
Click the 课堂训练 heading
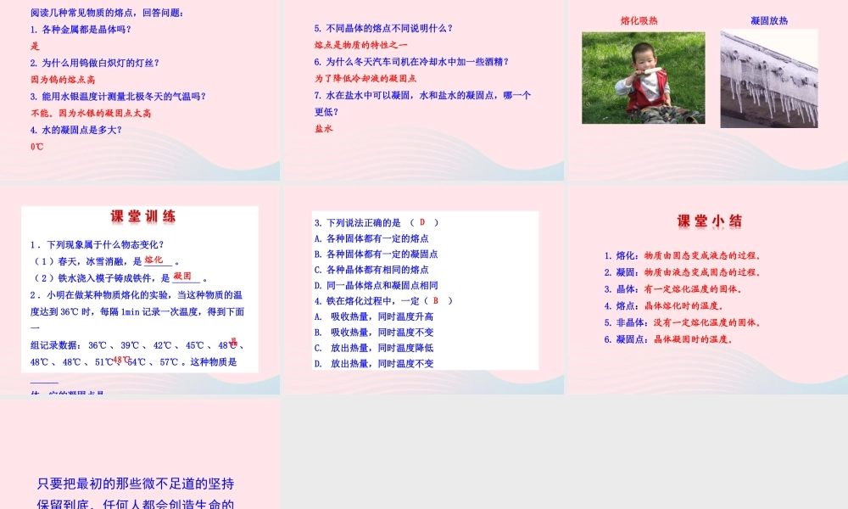coord(142,217)
